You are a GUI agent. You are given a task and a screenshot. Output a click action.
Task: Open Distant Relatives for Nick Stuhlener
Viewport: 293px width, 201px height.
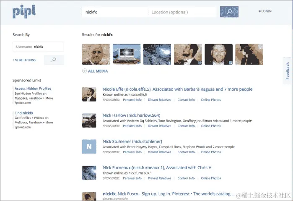coord(160,152)
